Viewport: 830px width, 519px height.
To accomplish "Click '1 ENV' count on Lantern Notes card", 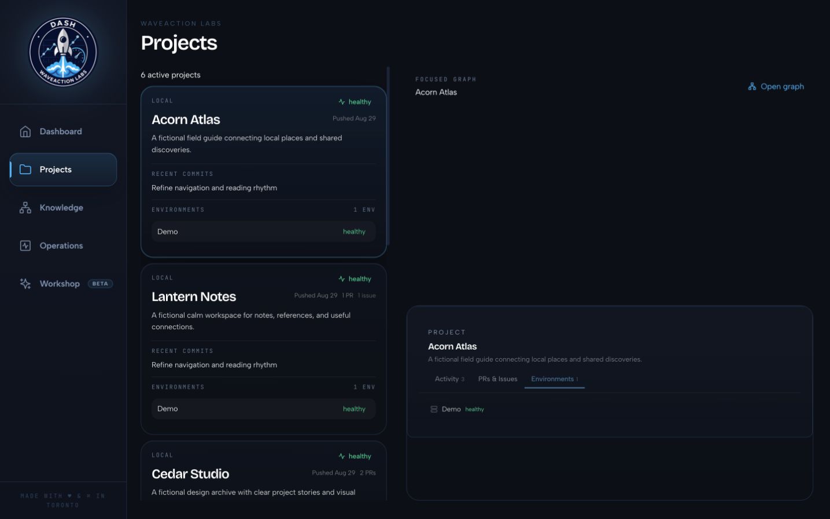I will click(364, 387).
